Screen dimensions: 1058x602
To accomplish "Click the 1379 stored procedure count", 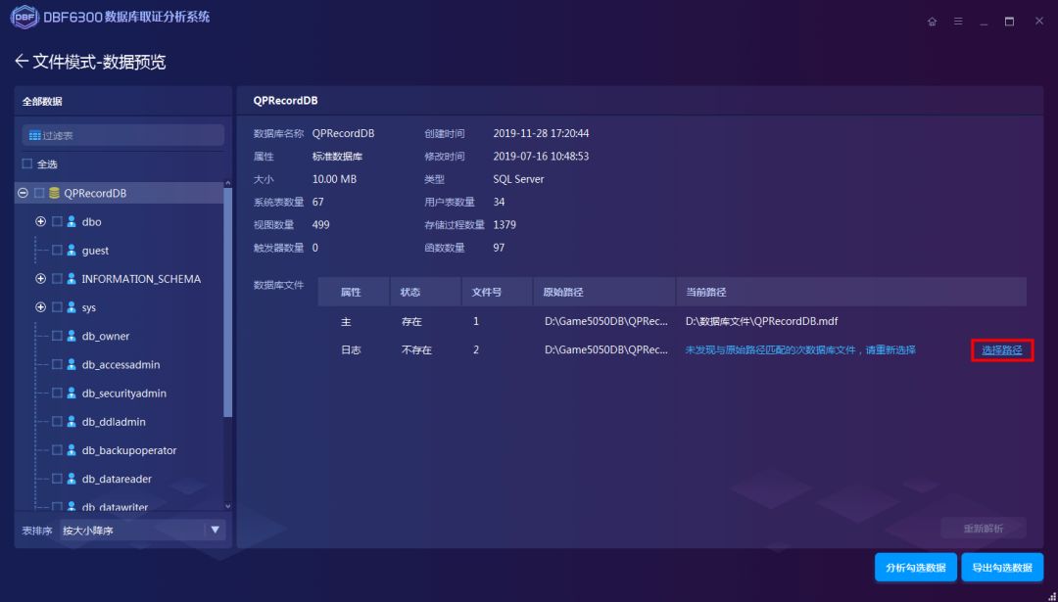I will [x=505, y=224].
